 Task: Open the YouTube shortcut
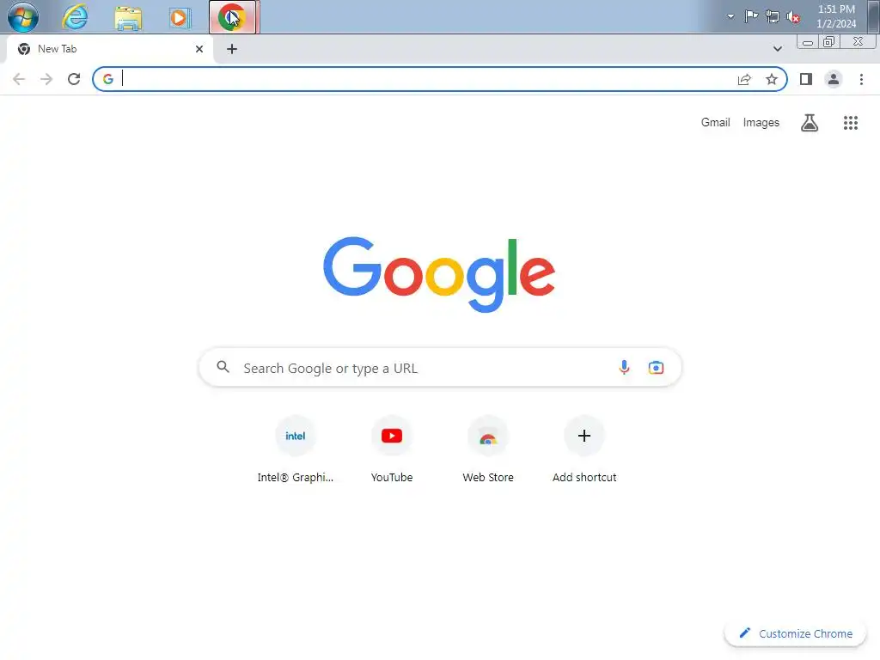(x=392, y=450)
